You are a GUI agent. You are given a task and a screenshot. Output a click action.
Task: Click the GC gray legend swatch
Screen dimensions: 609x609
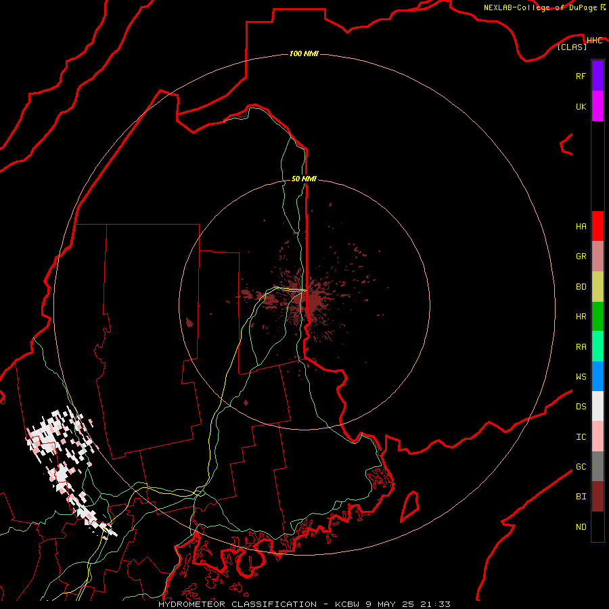point(597,466)
